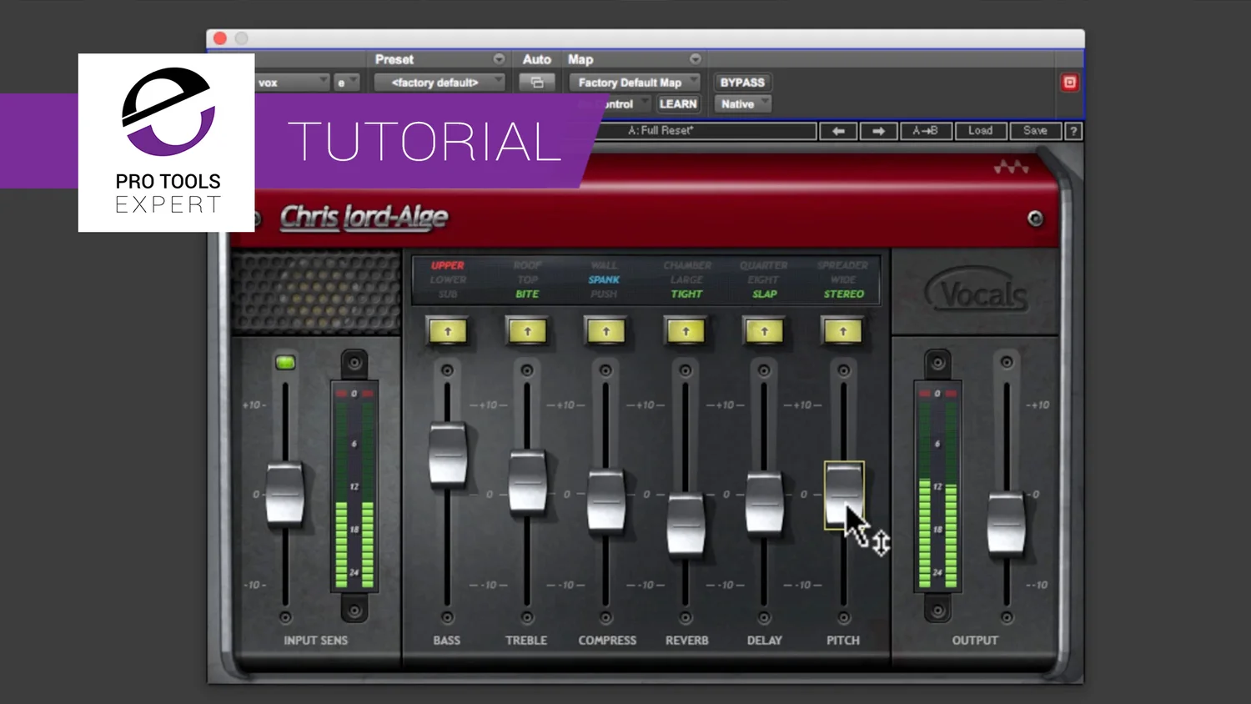
Task: Click the INPUT SENS fader handle
Action: [x=285, y=495]
